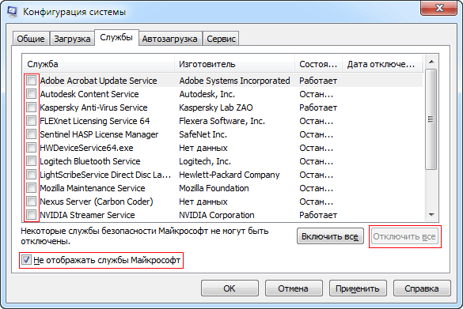Select the NVIDIA Streamer Service name

point(87,215)
